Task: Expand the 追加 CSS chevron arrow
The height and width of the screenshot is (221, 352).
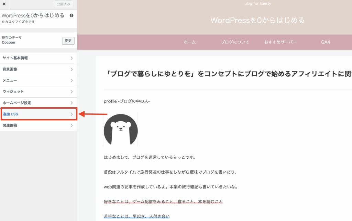Action: click(71, 114)
